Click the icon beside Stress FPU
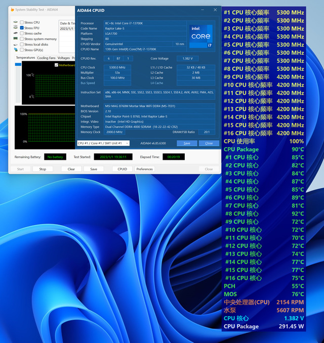Viewport: 324px width, 343px height. pyautogui.click(x=15, y=28)
